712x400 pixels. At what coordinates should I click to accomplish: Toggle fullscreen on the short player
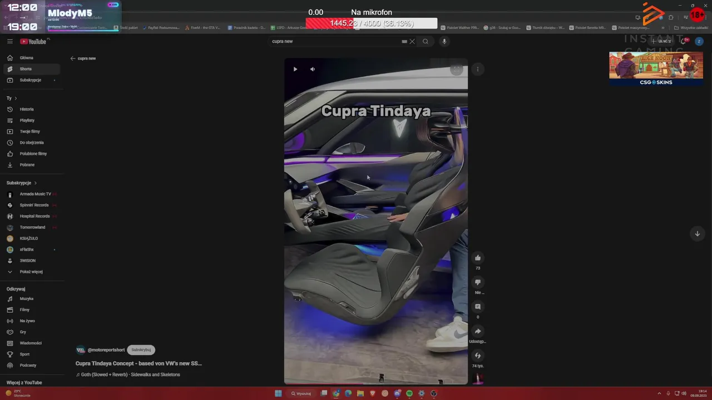tap(456, 69)
